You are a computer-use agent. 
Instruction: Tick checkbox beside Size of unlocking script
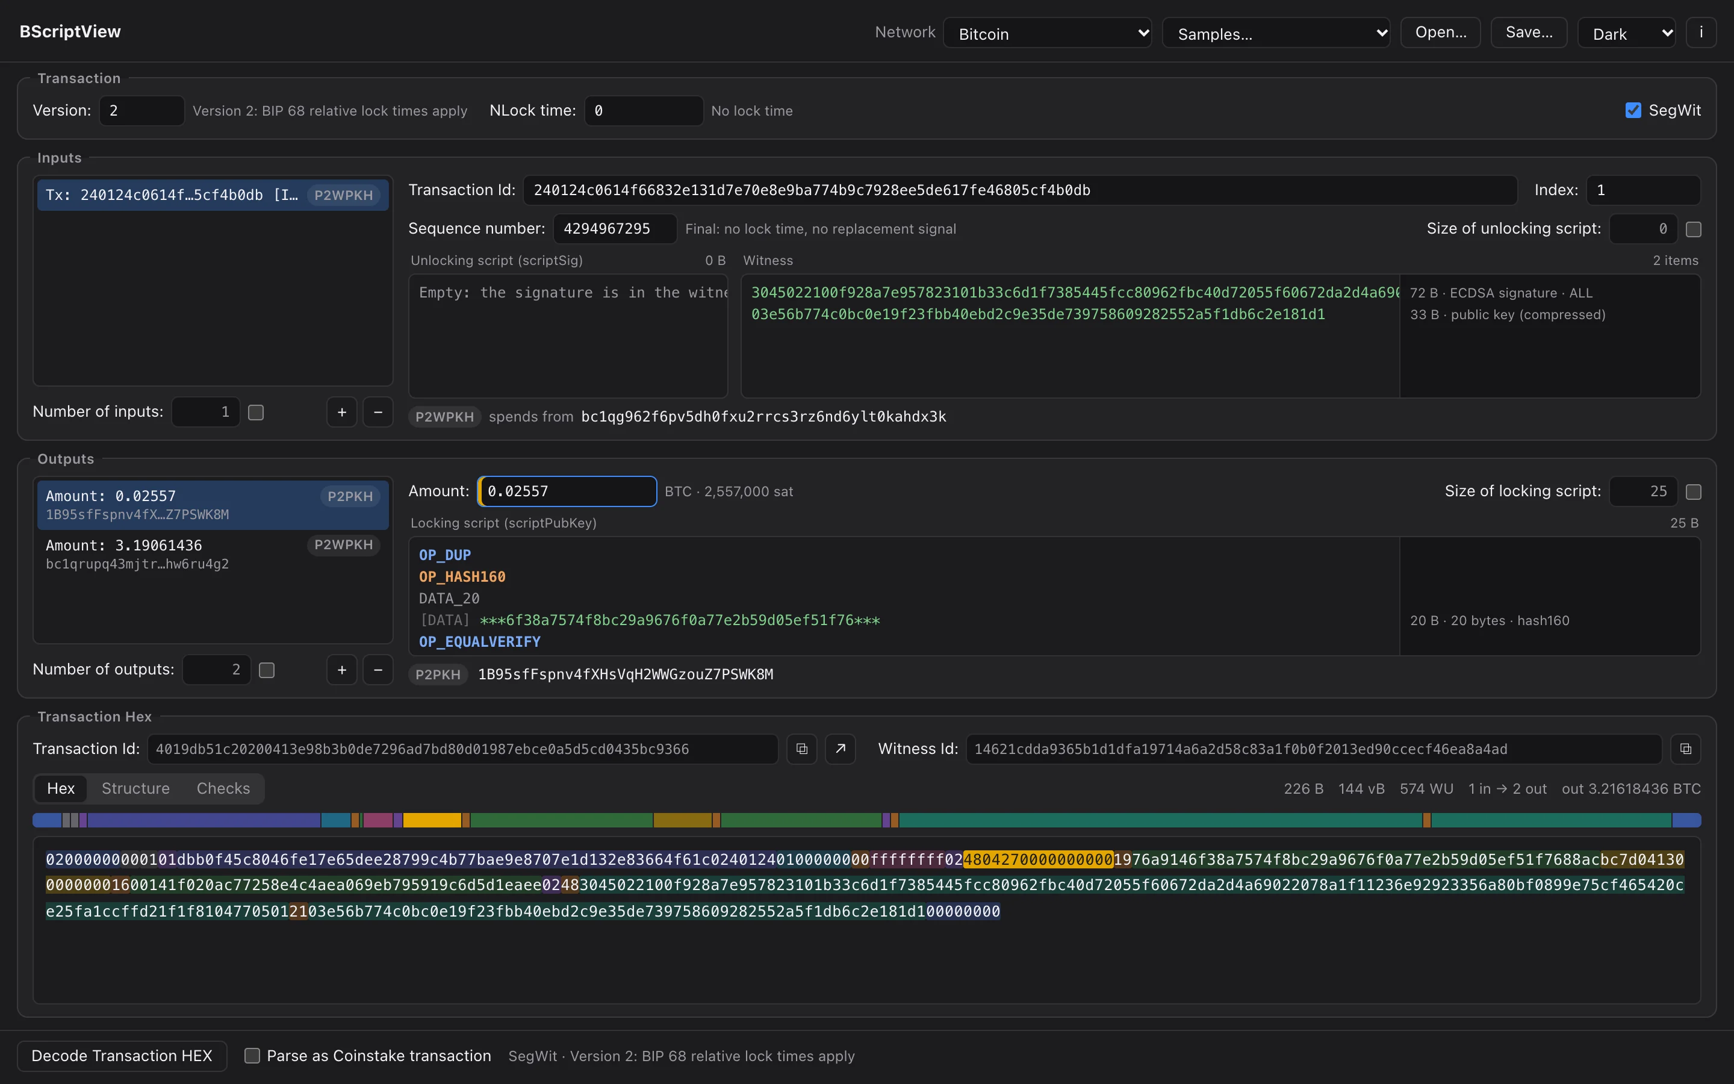pyautogui.click(x=1693, y=229)
